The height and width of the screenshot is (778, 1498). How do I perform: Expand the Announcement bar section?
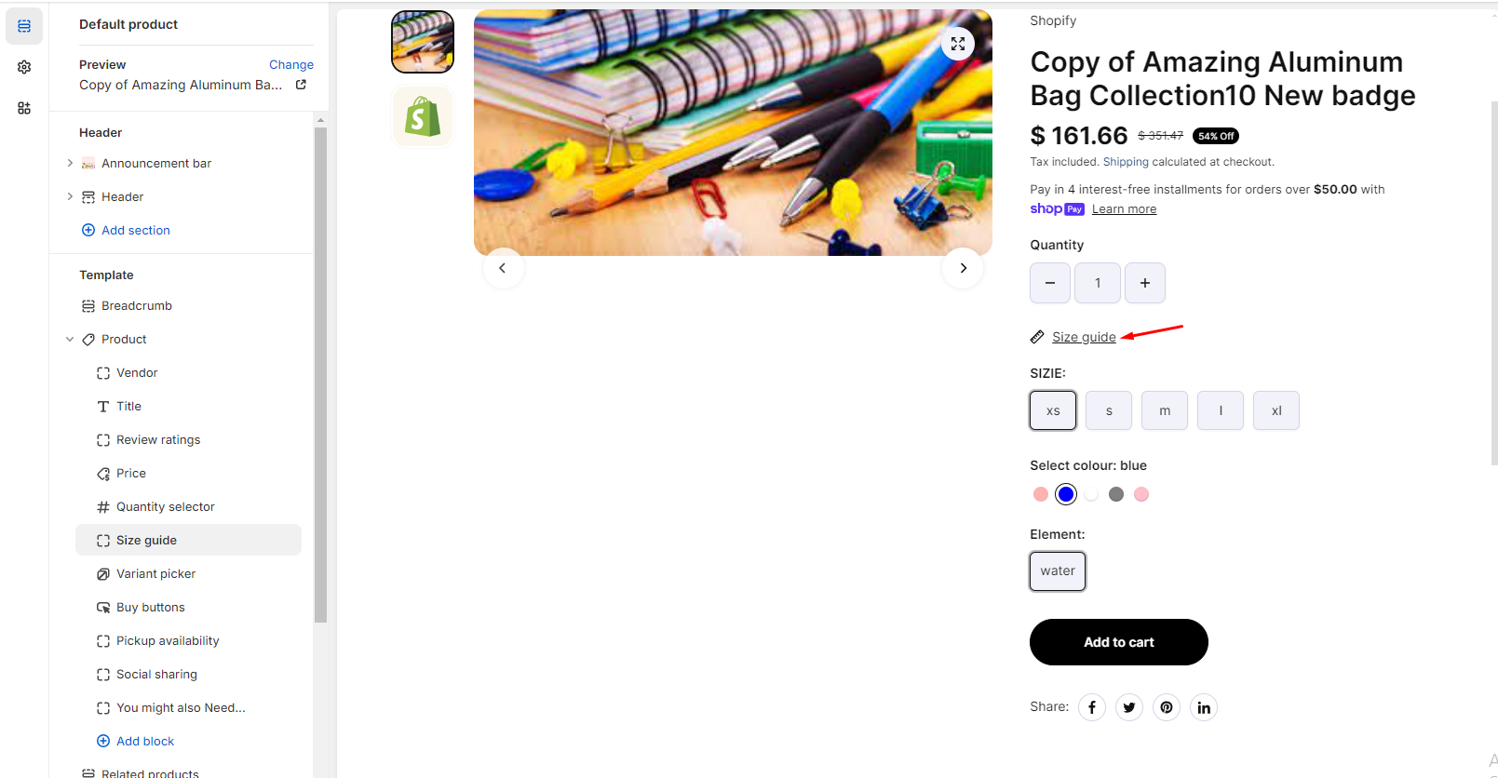click(70, 163)
